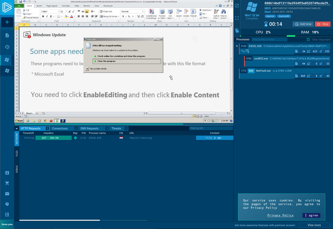Collapse the network panel with arrow toggle
Viewport: 333px width, 229px height.
click(x=17, y=129)
